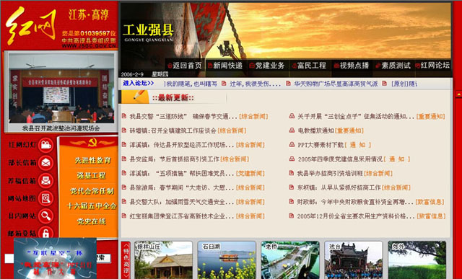Click the pencil icon beside 最新更新

(135, 97)
